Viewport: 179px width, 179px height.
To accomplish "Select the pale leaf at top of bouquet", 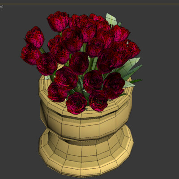I will [111, 20].
